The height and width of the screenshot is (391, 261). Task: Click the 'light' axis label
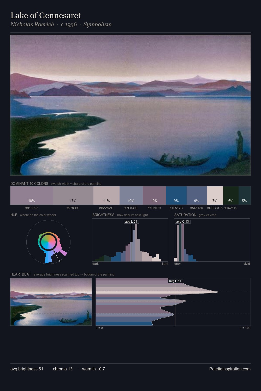(x=165, y=264)
